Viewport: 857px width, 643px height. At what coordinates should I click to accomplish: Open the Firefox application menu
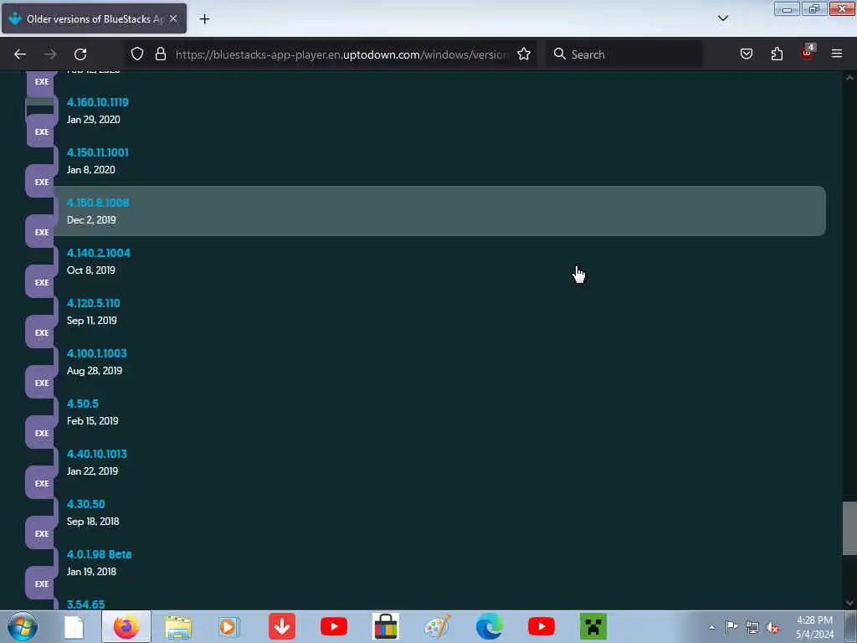pyautogui.click(x=837, y=54)
